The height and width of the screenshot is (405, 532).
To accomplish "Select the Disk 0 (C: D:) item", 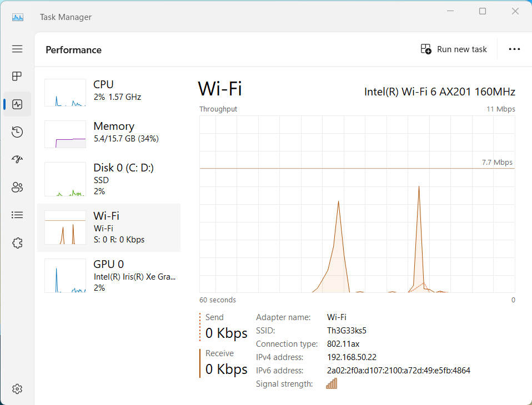I will (x=109, y=179).
